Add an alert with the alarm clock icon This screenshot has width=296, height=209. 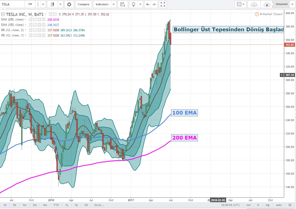(x=123, y=4)
